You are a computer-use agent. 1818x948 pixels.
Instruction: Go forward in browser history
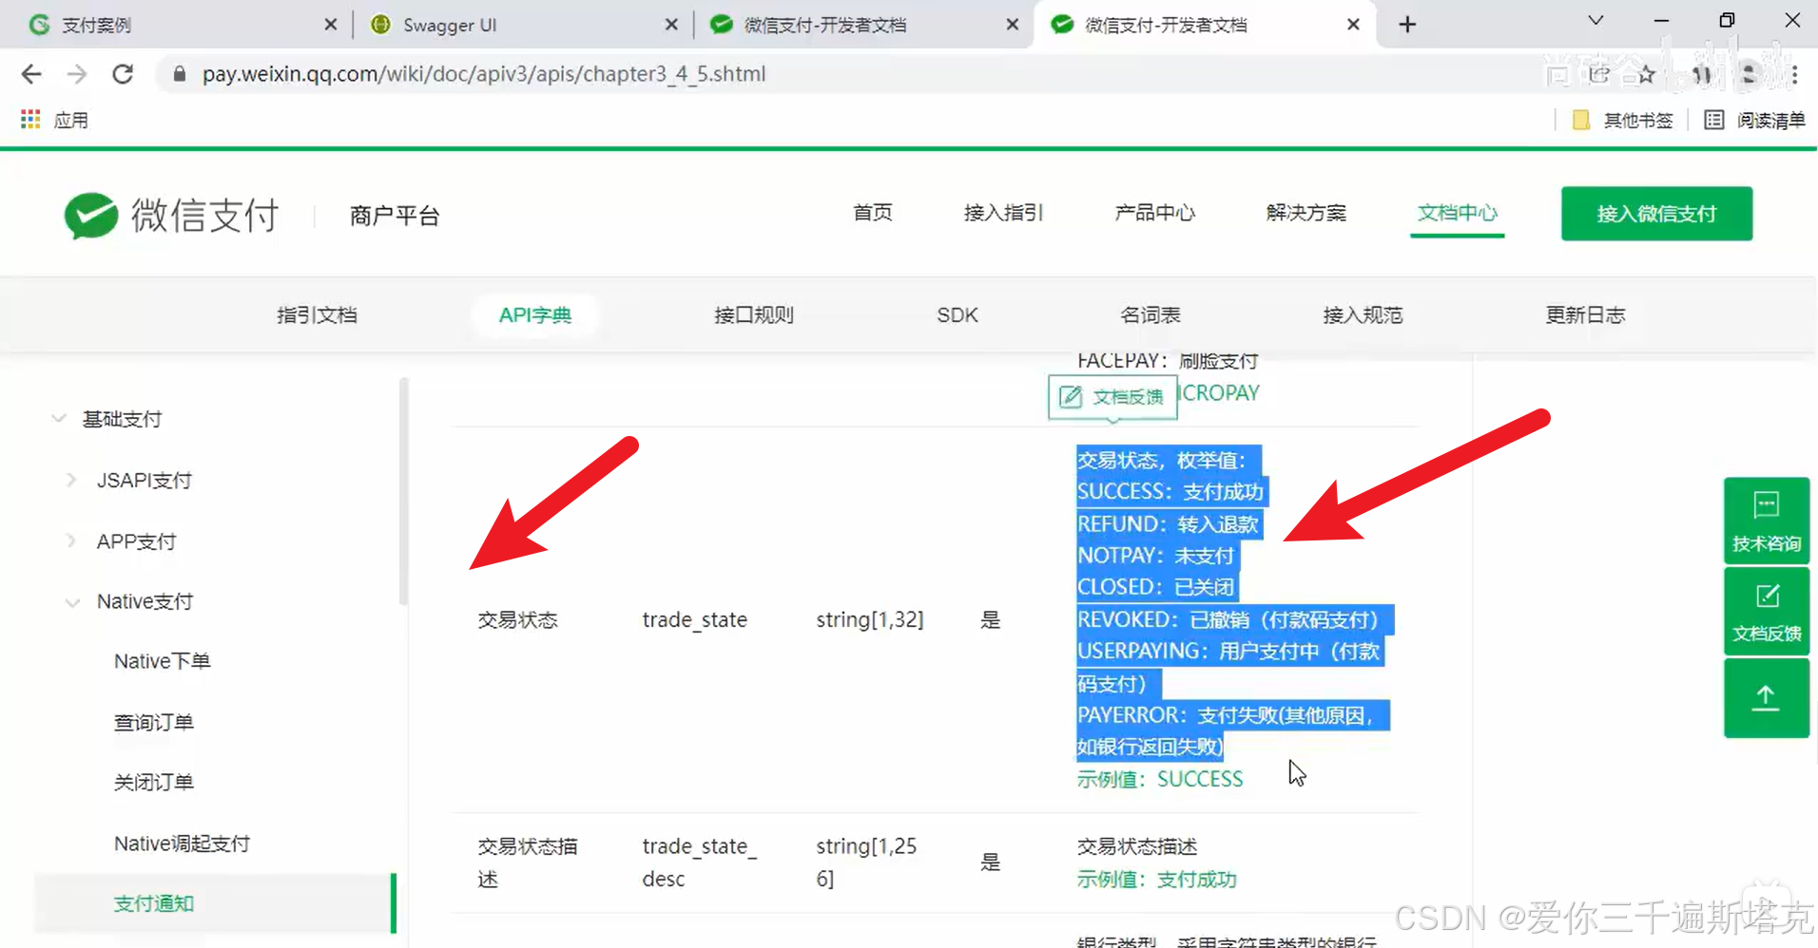(x=77, y=74)
